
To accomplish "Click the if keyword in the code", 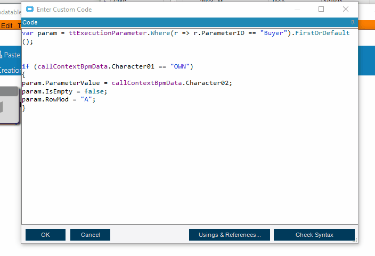I will [26, 66].
